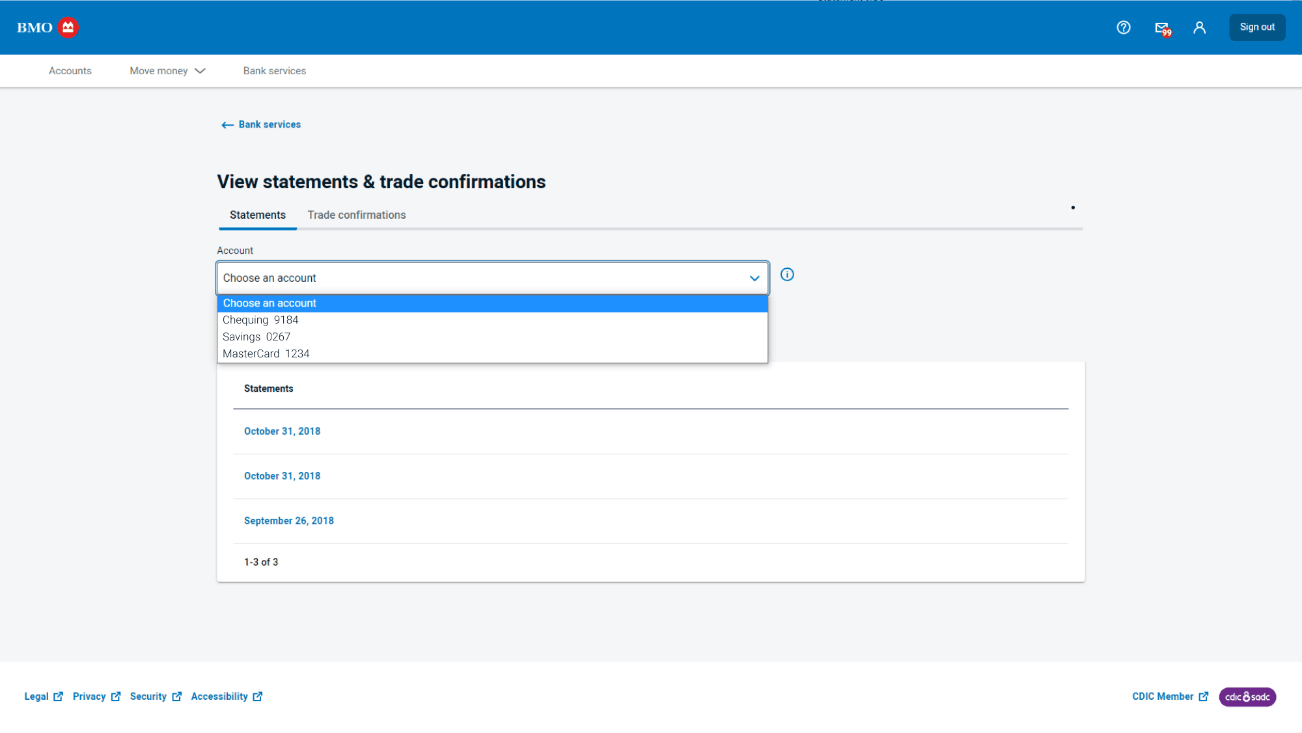This screenshot has height=733, width=1302.
Task: Click the Statements table heading
Action: coord(268,389)
